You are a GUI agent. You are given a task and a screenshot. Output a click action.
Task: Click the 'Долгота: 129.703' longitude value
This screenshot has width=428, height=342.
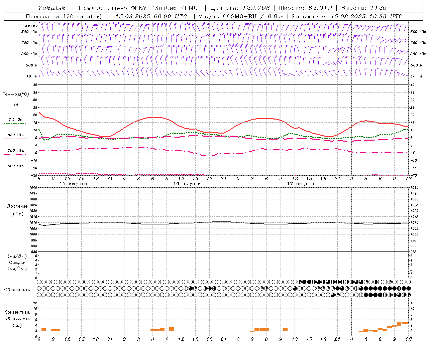[240, 8]
